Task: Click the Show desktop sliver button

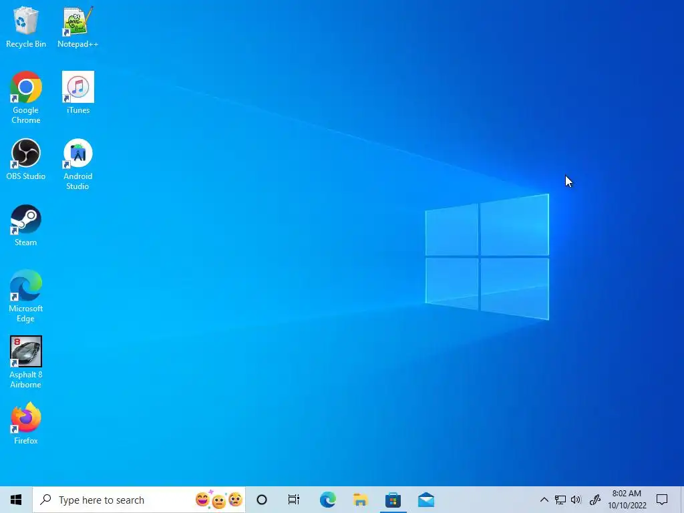Action: pos(681,500)
